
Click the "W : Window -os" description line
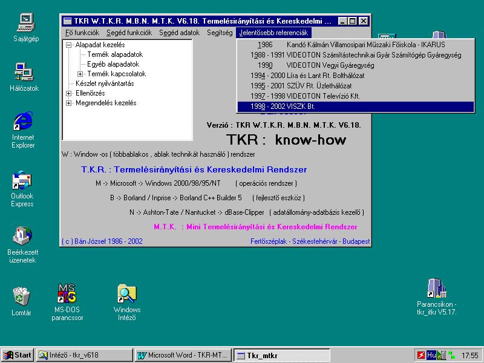click(159, 154)
